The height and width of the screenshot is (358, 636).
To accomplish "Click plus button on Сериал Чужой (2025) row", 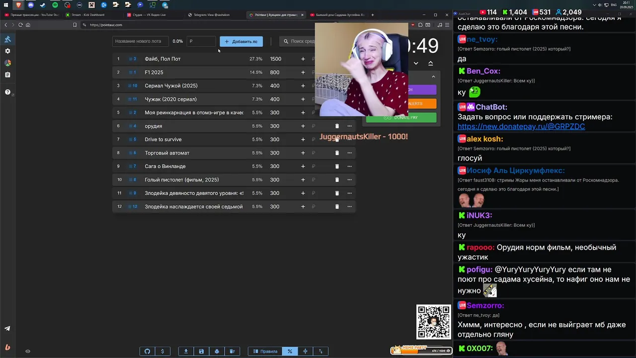I will tap(303, 86).
